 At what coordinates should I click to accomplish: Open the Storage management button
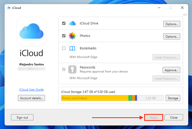click(x=173, y=98)
